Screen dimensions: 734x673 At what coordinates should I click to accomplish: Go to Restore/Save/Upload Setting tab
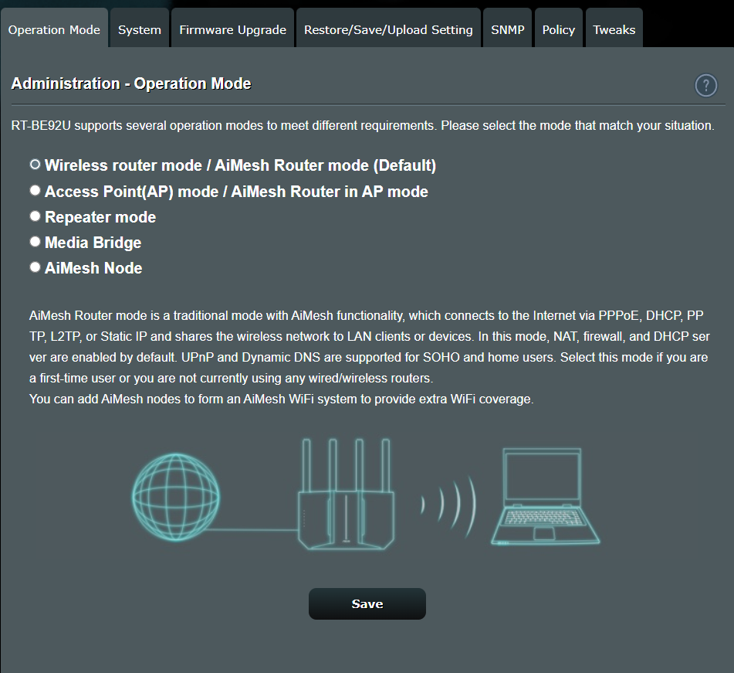[388, 28]
